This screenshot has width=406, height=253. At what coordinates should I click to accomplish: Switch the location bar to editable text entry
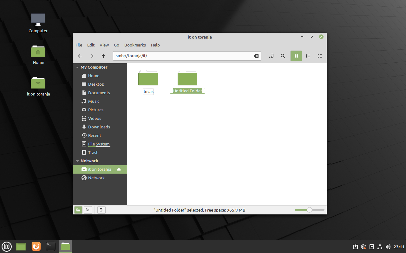(x=271, y=56)
